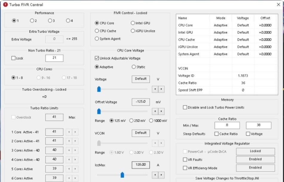Click the 1 Core Active ratio field
This screenshot has width=284, height=182.
(x=54, y=132)
